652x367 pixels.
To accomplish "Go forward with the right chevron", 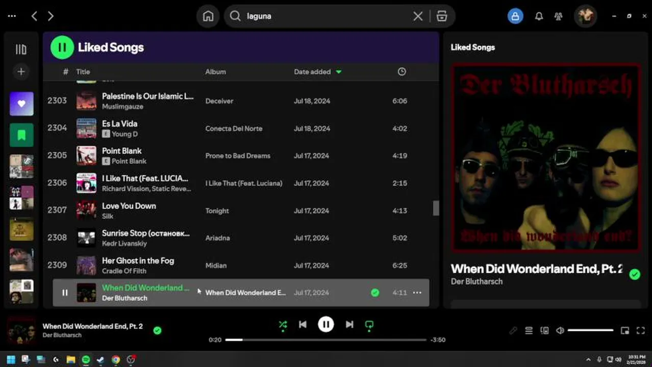I will point(51,16).
